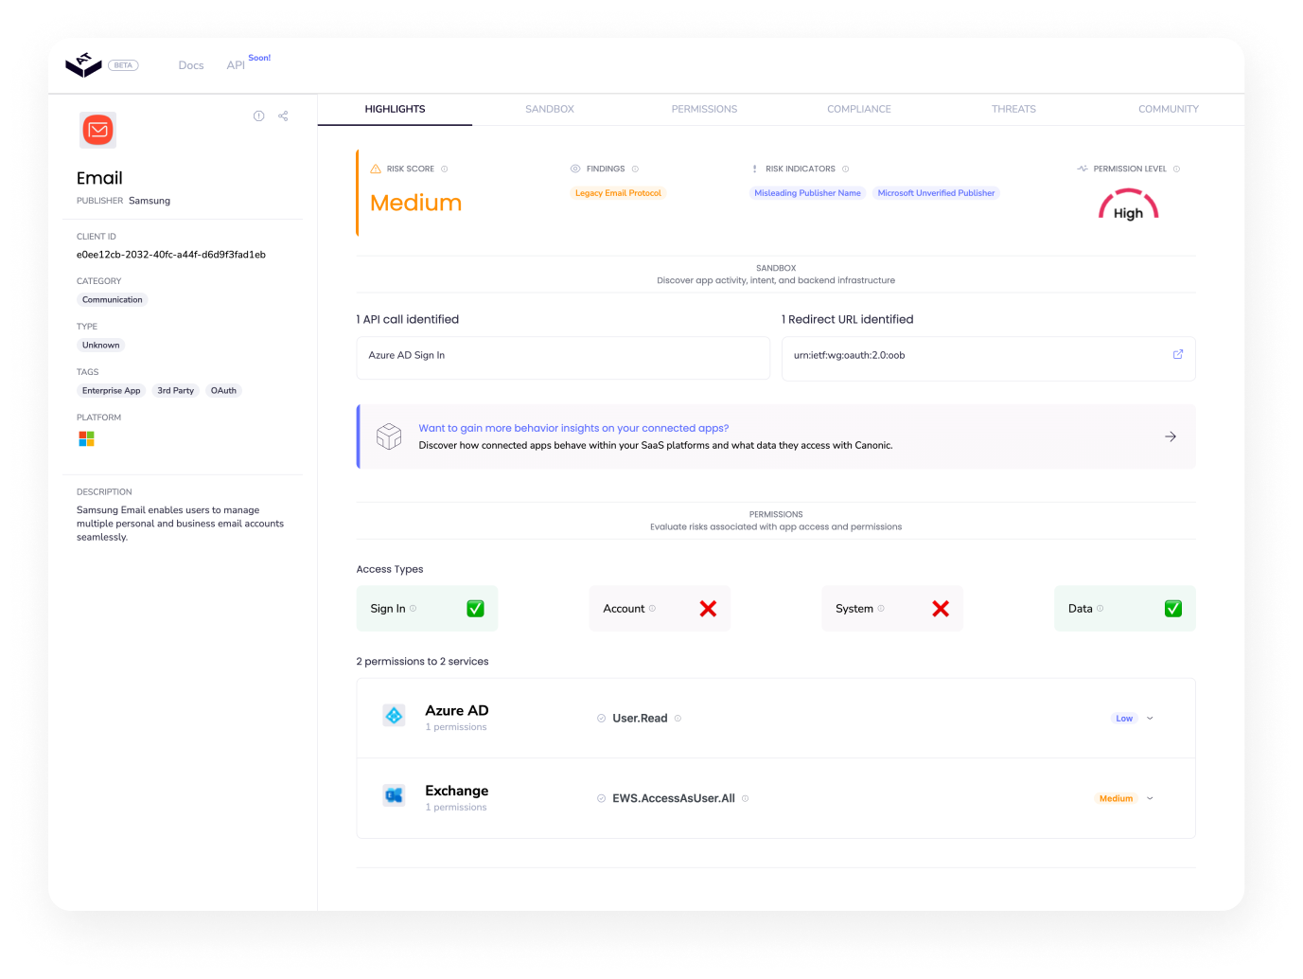
Task: Click the arrow on the insights banner
Action: click(1171, 436)
